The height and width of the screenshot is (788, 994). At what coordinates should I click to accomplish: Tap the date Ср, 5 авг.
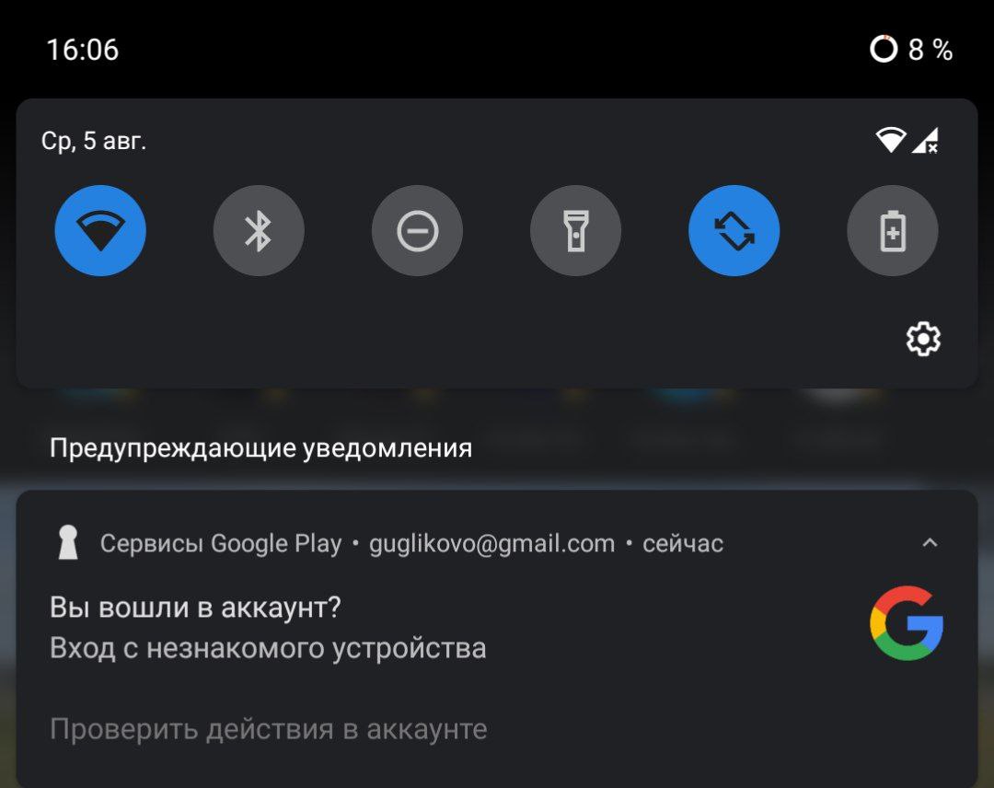pos(94,141)
